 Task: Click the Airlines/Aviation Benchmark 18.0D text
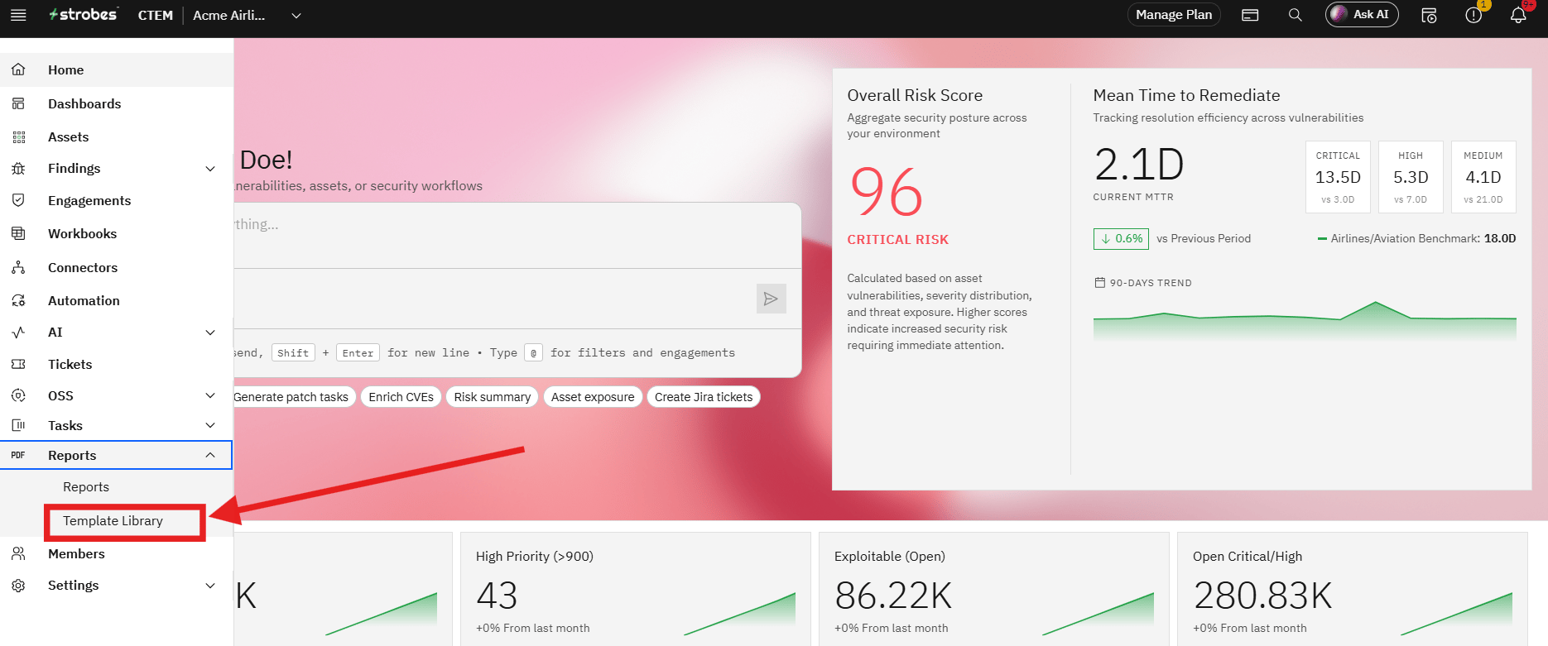pos(1417,239)
